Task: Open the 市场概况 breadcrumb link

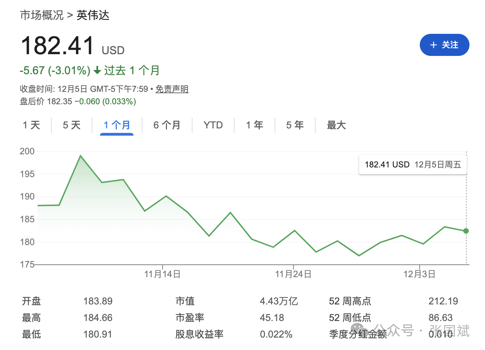Action: coord(42,15)
